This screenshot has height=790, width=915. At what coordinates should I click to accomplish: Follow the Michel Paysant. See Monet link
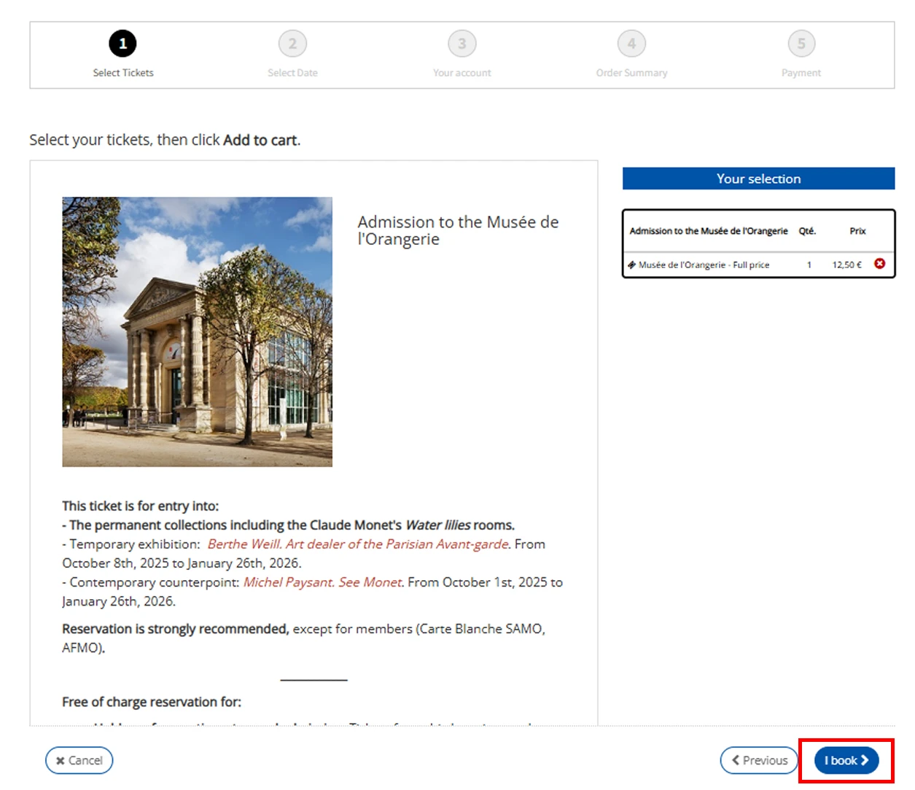pos(323,582)
